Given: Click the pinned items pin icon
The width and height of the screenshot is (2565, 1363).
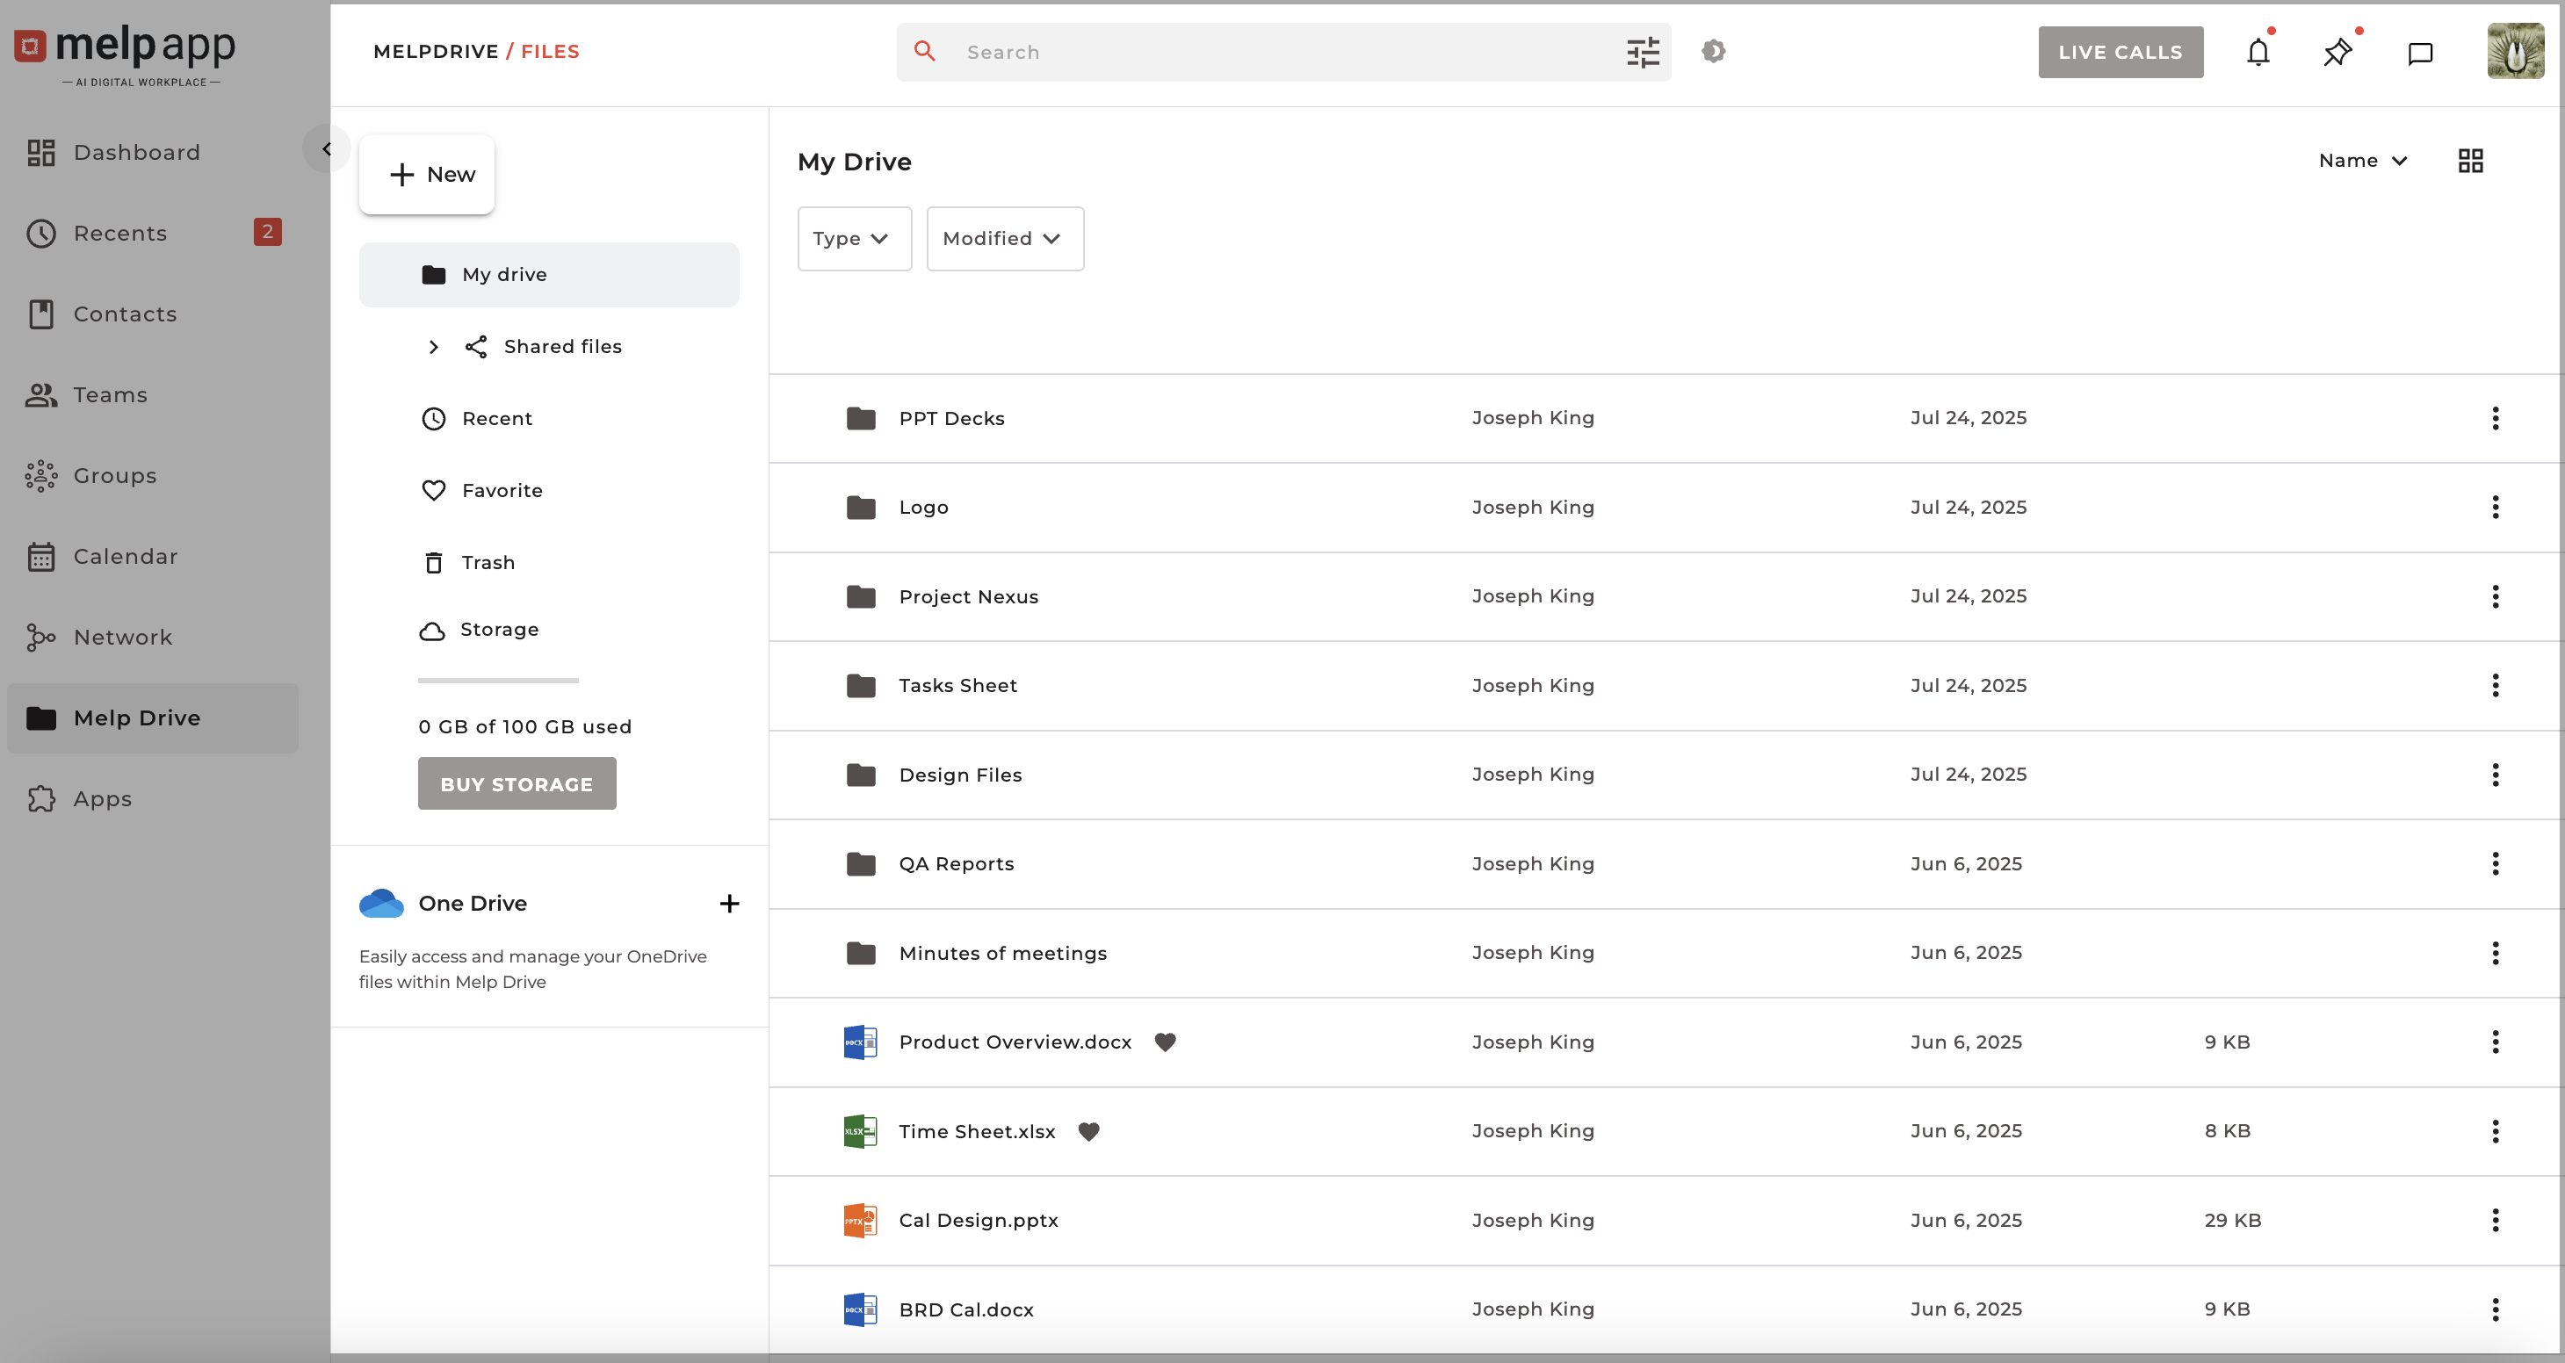Looking at the screenshot, I should 2337,52.
